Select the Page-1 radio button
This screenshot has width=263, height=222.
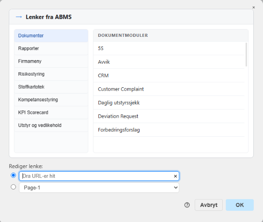pyautogui.click(x=13, y=187)
